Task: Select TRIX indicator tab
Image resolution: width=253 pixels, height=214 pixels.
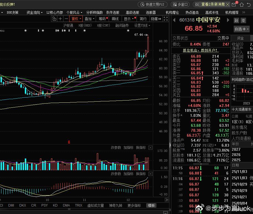Action: point(79,205)
